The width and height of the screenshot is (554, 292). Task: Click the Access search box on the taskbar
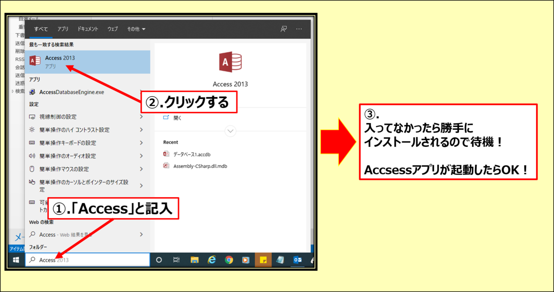coord(88,260)
